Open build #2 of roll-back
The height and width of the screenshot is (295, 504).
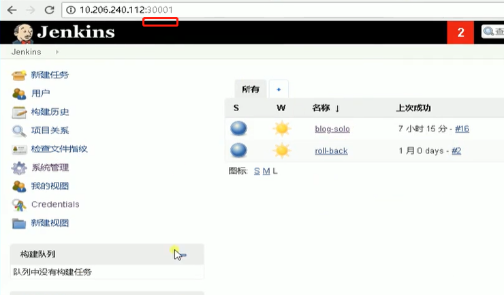(456, 151)
